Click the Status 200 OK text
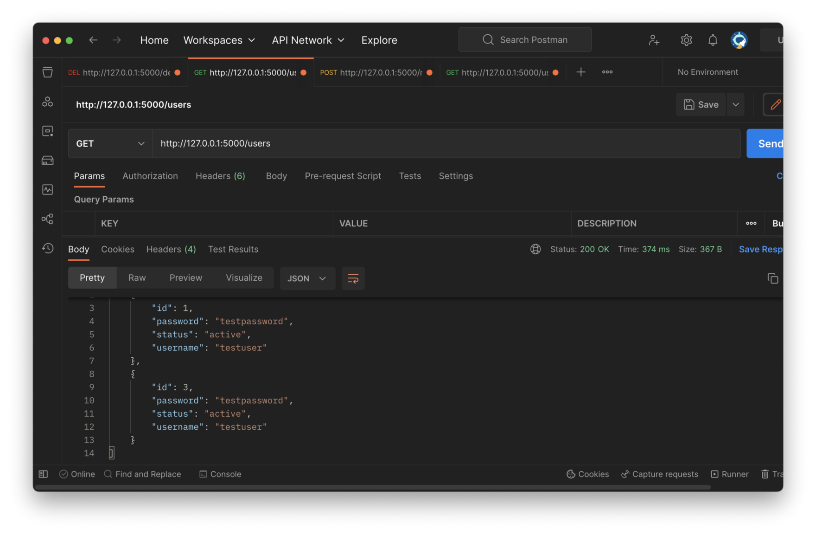816x535 pixels. click(580, 249)
